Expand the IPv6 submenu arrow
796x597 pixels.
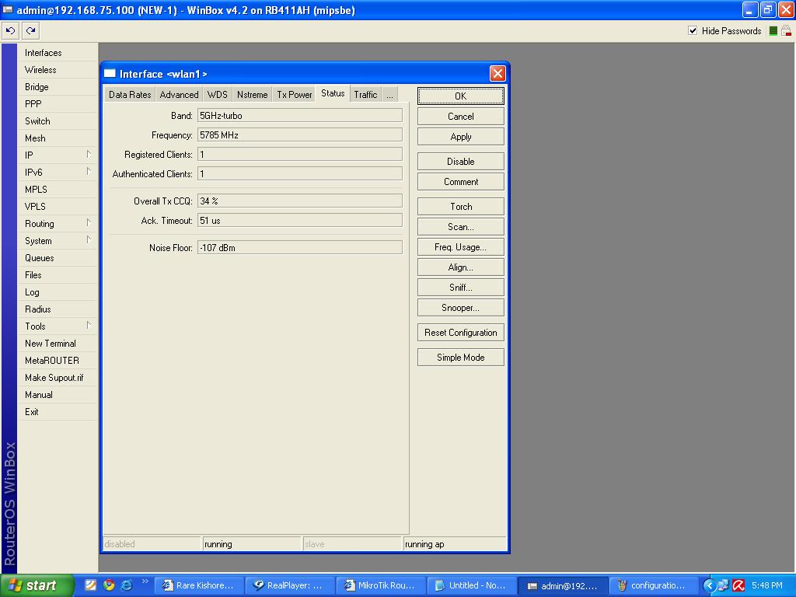(x=89, y=172)
